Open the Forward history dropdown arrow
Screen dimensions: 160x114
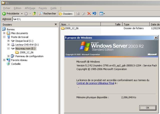coord(30,14)
